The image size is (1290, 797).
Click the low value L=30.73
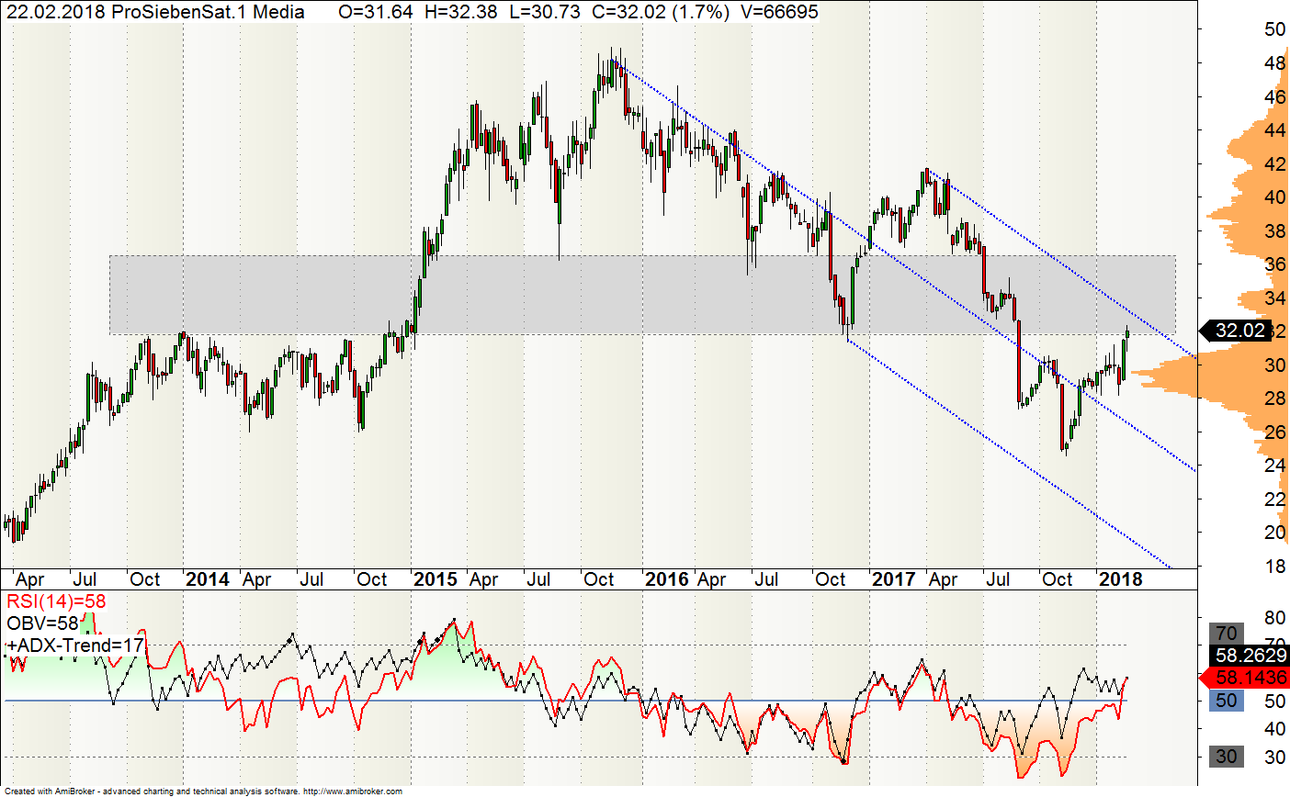coord(546,12)
